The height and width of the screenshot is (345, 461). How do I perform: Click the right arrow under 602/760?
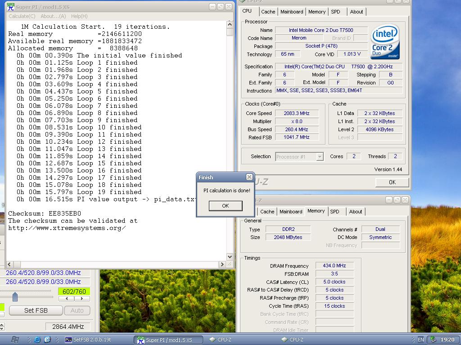coord(82,299)
